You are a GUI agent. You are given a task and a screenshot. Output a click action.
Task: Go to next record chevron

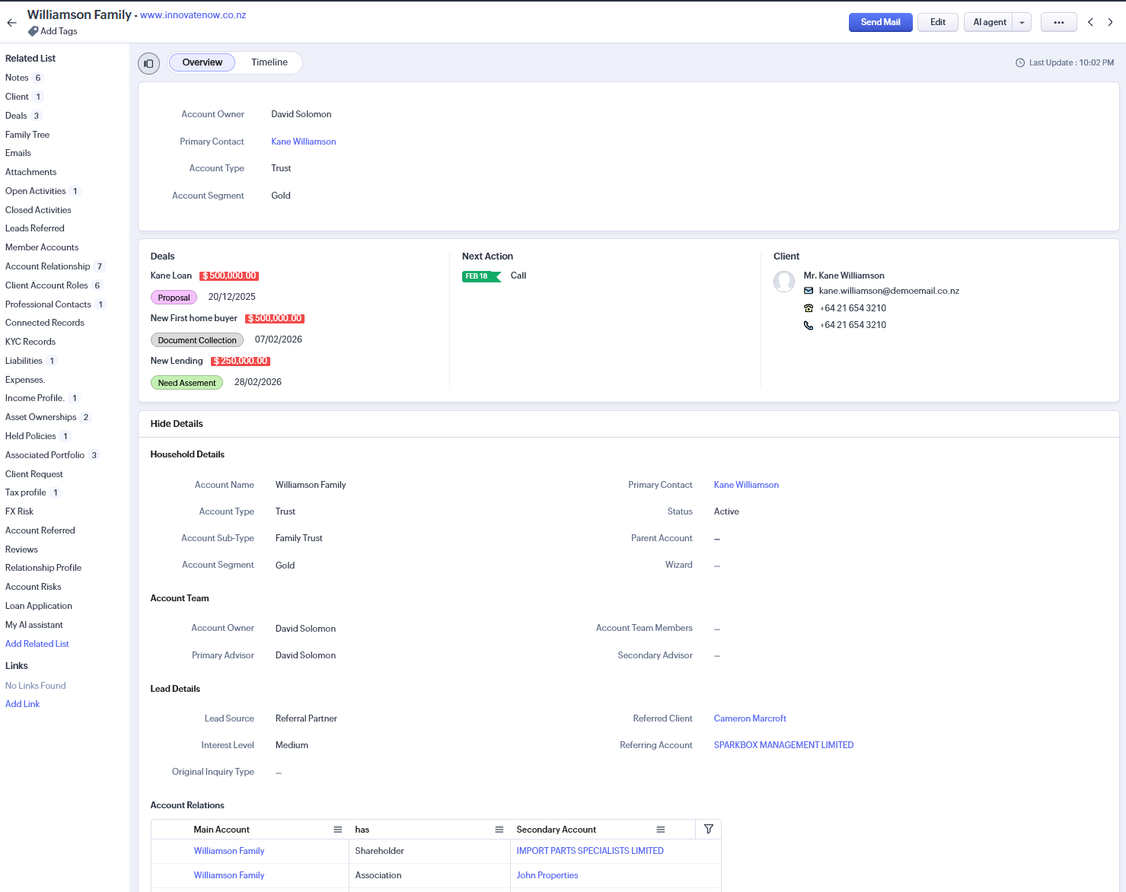(x=1110, y=22)
